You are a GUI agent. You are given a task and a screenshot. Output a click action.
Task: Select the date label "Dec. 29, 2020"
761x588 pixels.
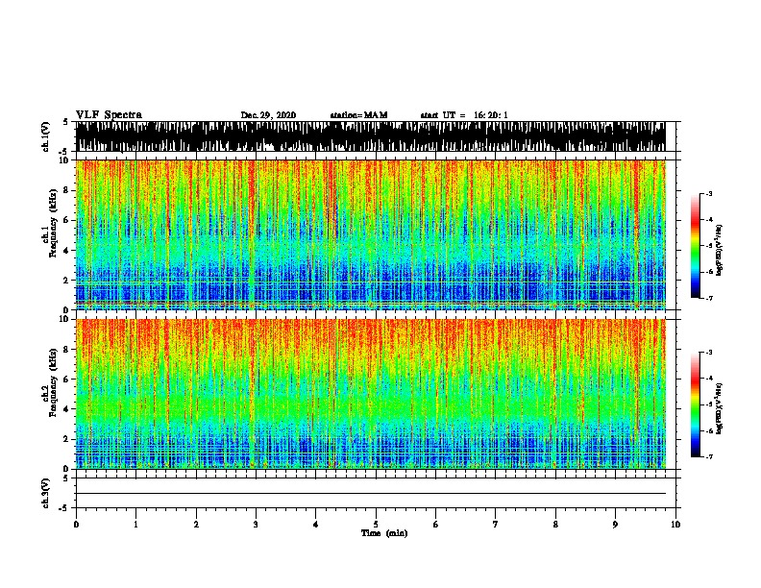click(268, 115)
